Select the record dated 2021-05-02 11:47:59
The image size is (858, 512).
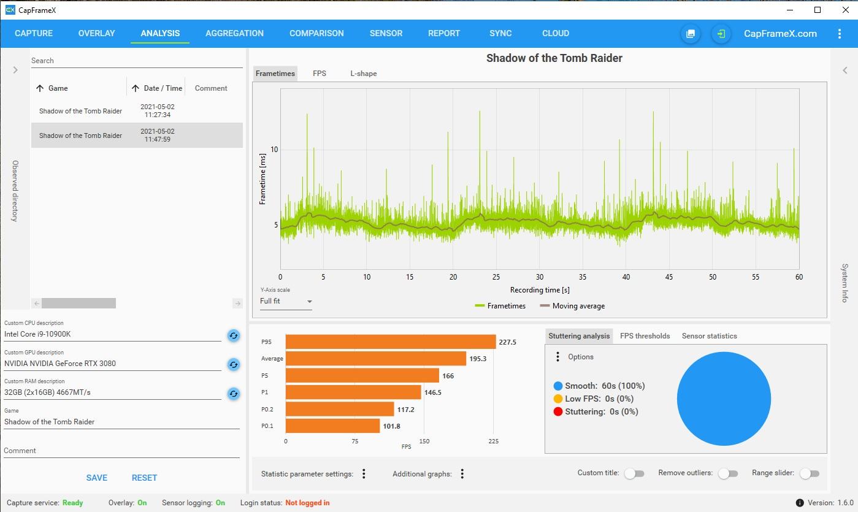(137, 136)
